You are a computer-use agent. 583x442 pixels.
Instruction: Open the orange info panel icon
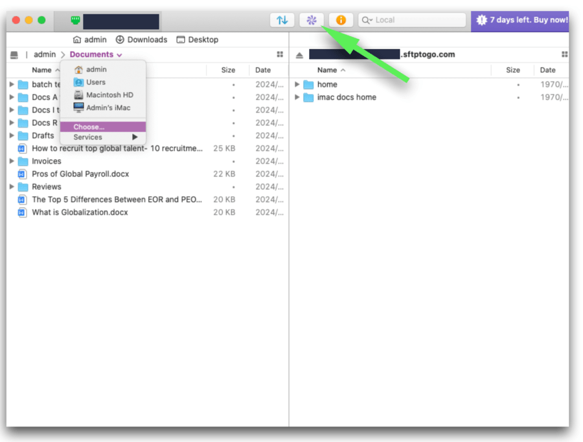point(340,20)
